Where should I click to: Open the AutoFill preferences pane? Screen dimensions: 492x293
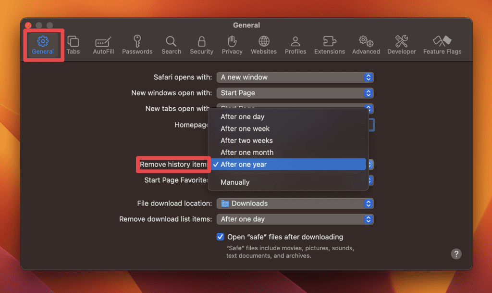click(x=103, y=45)
